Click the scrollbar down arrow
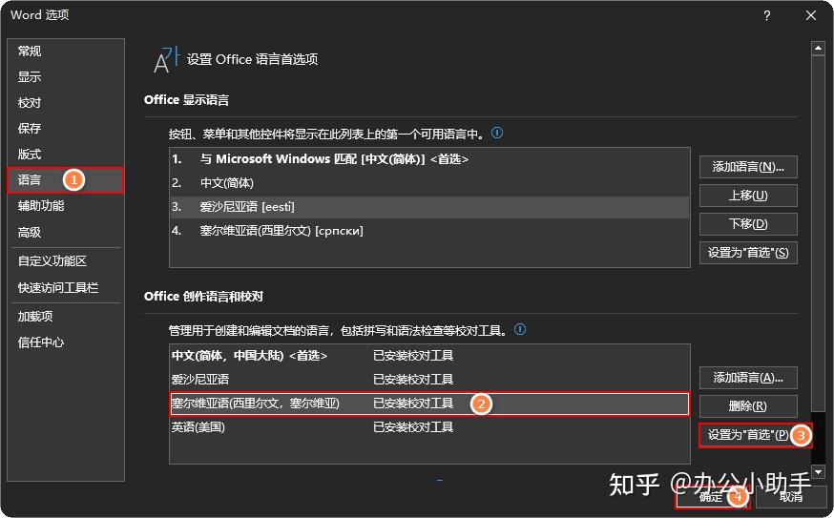 (x=818, y=471)
